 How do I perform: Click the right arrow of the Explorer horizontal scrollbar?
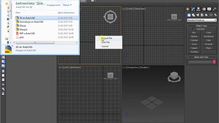pyautogui.click(x=77, y=42)
